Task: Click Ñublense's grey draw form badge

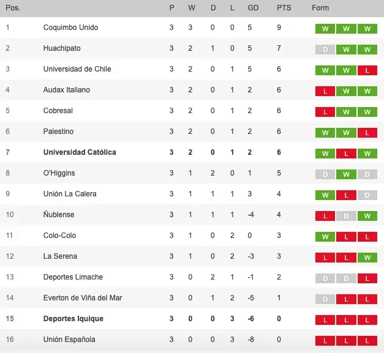Action: (x=346, y=215)
